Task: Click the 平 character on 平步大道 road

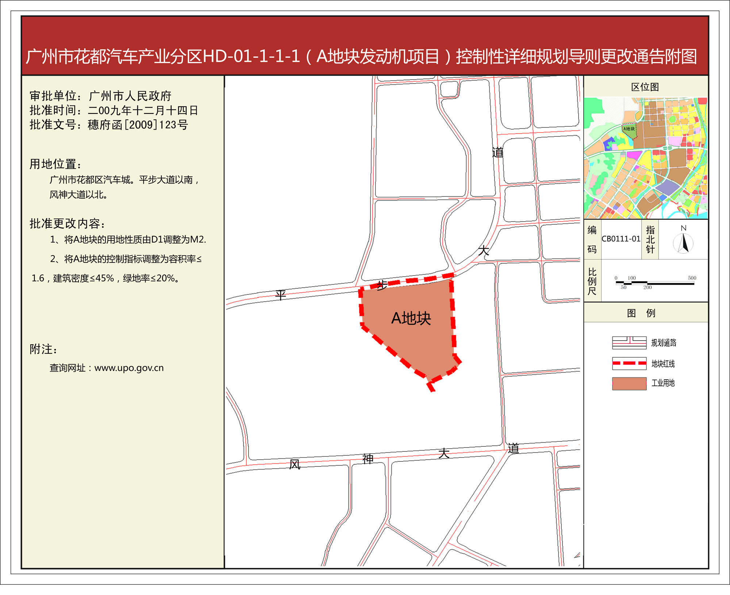Action: (x=280, y=295)
